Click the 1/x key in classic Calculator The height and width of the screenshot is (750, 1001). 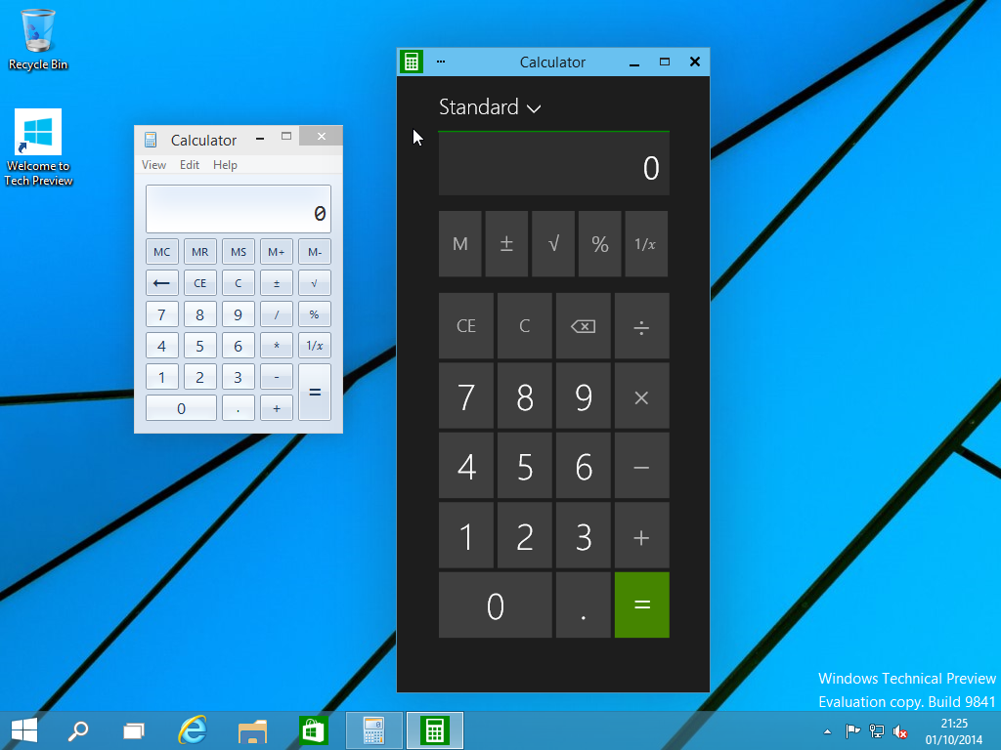315,346
